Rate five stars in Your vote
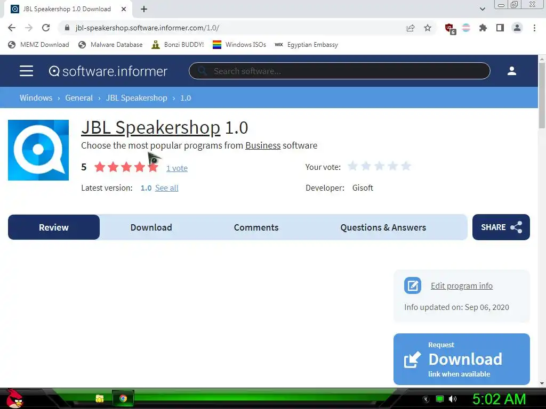The width and height of the screenshot is (546, 409). click(x=406, y=166)
